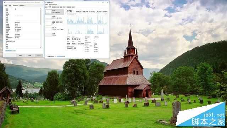Click the 2160 frame height value

tap(16, 26)
